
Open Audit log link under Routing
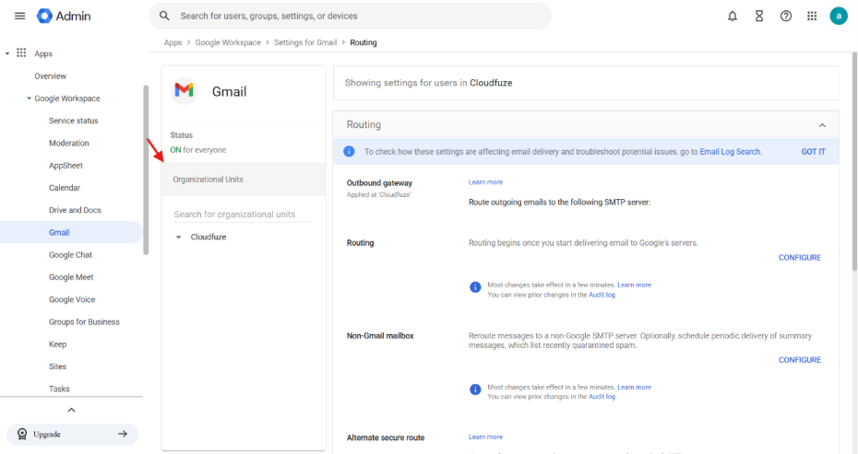coord(602,295)
